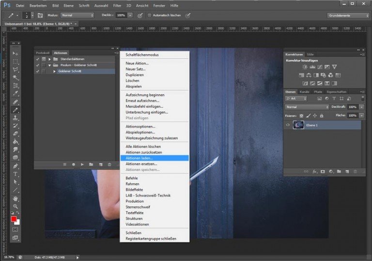Open the Grundelemente workspace dropdown
This screenshot has height=261, width=372.
347,15
